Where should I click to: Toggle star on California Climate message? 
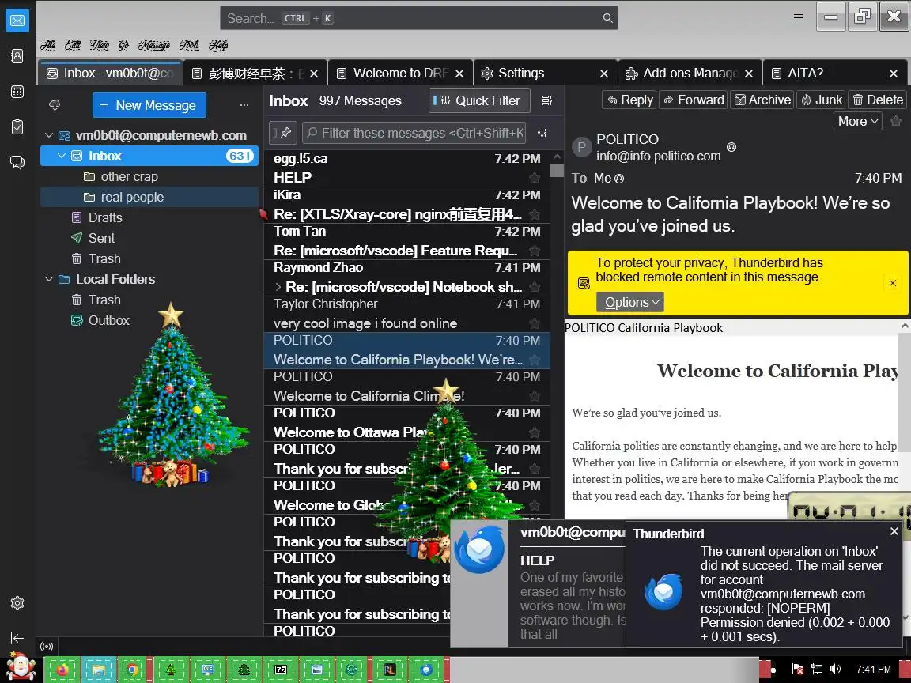click(535, 396)
